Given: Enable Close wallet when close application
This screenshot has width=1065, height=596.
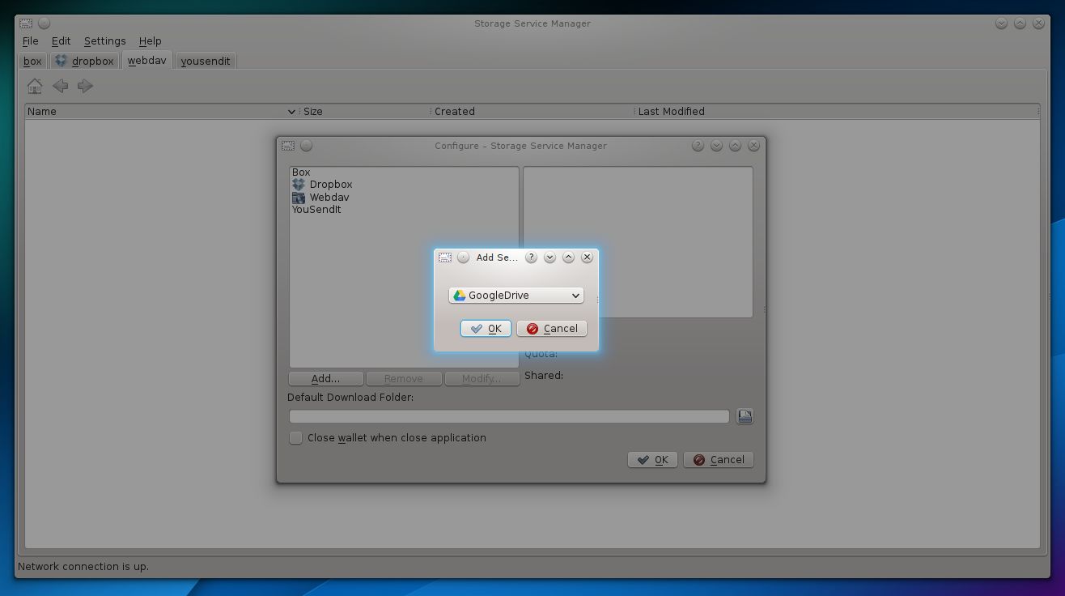Looking at the screenshot, I should pos(296,438).
